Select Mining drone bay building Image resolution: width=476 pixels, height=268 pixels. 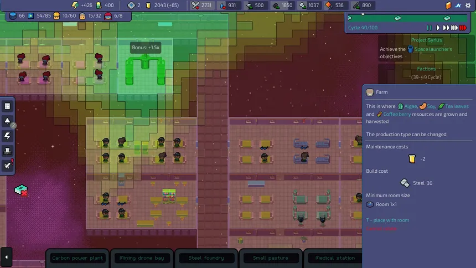tap(142, 258)
